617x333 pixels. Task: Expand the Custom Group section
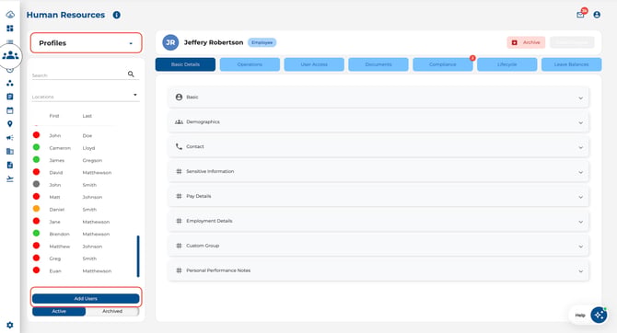(378, 246)
